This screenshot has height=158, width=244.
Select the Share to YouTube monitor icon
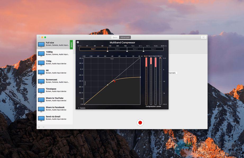[41, 100]
